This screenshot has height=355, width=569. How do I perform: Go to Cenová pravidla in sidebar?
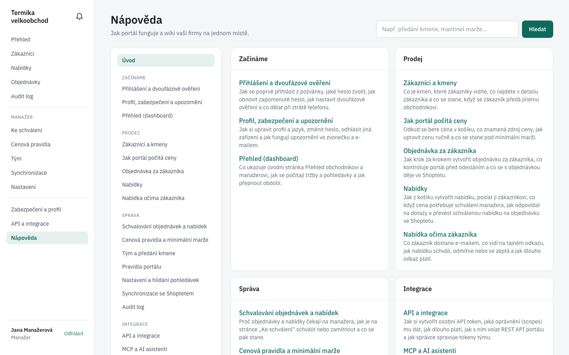click(47, 144)
